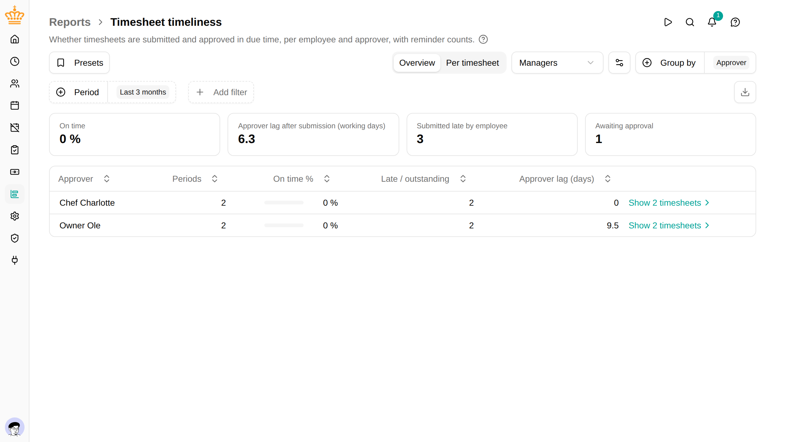The height and width of the screenshot is (442, 785).
Task: Open the plug integrations sidebar icon
Action: 15,260
